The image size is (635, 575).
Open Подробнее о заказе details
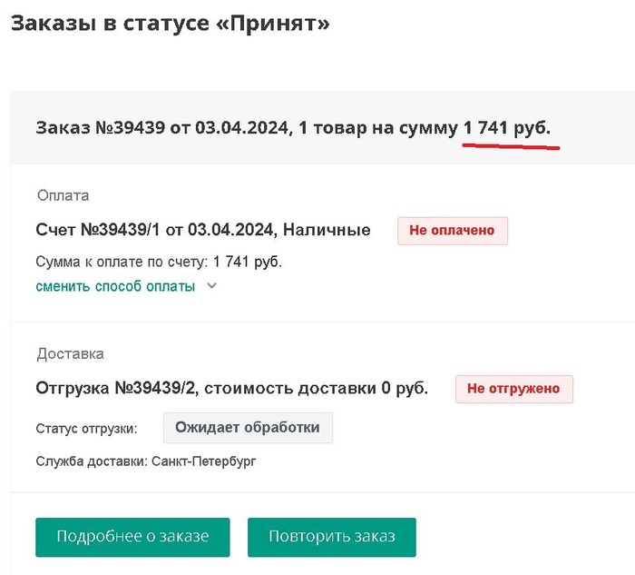click(132, 537)
